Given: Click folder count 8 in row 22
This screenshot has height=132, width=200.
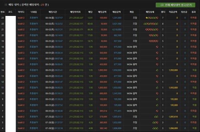Looking at the screenshot, I should point(163,24).
